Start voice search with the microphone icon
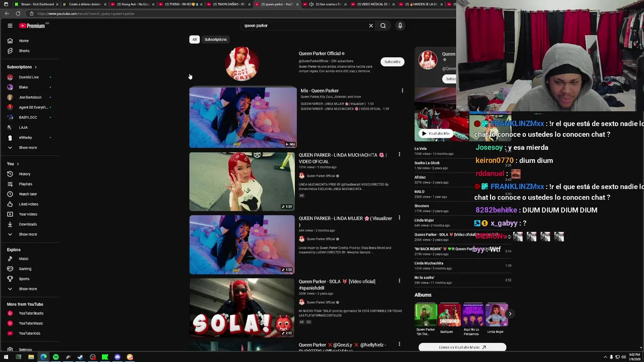Viewport: 644px width, 362px height. (x=400, y=26)
